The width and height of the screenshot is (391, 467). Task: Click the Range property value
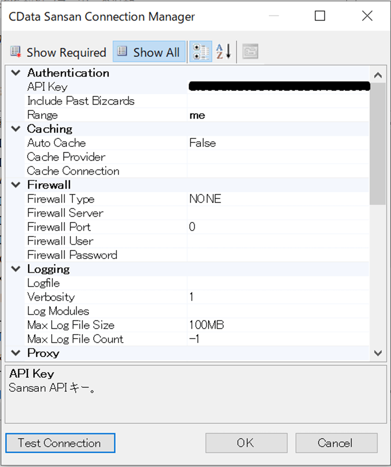[x=278, y=115]
